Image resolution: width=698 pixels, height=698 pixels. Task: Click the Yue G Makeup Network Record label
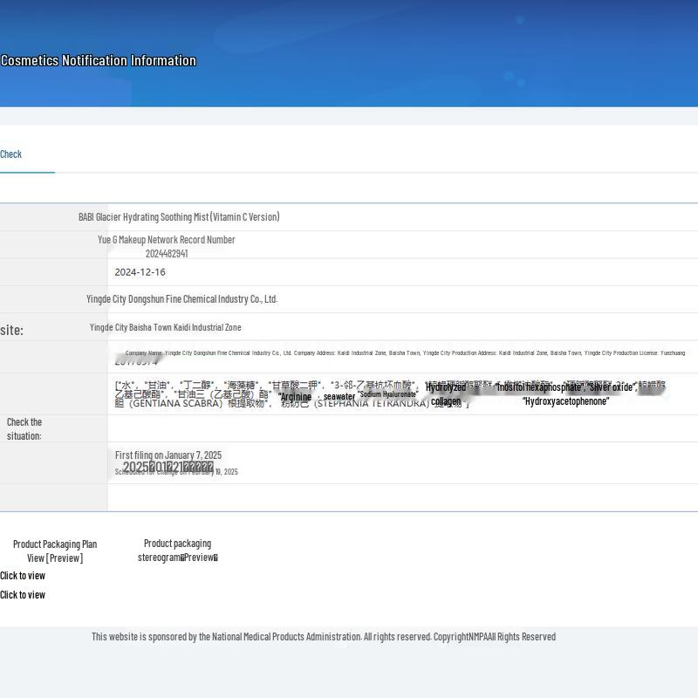pyautogui.click(x=166, y=240)
